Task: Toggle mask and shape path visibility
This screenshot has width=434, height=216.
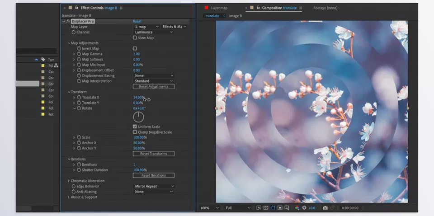Action: coord(273,208)
